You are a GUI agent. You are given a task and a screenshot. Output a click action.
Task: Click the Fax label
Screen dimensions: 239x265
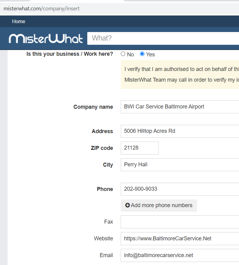[x=109, y=222]
